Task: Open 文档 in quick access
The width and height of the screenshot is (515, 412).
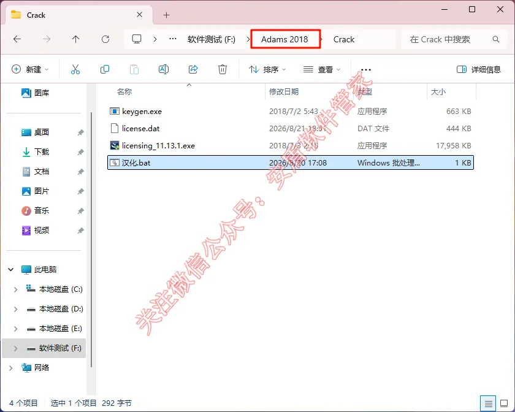Action: point(36,172)
